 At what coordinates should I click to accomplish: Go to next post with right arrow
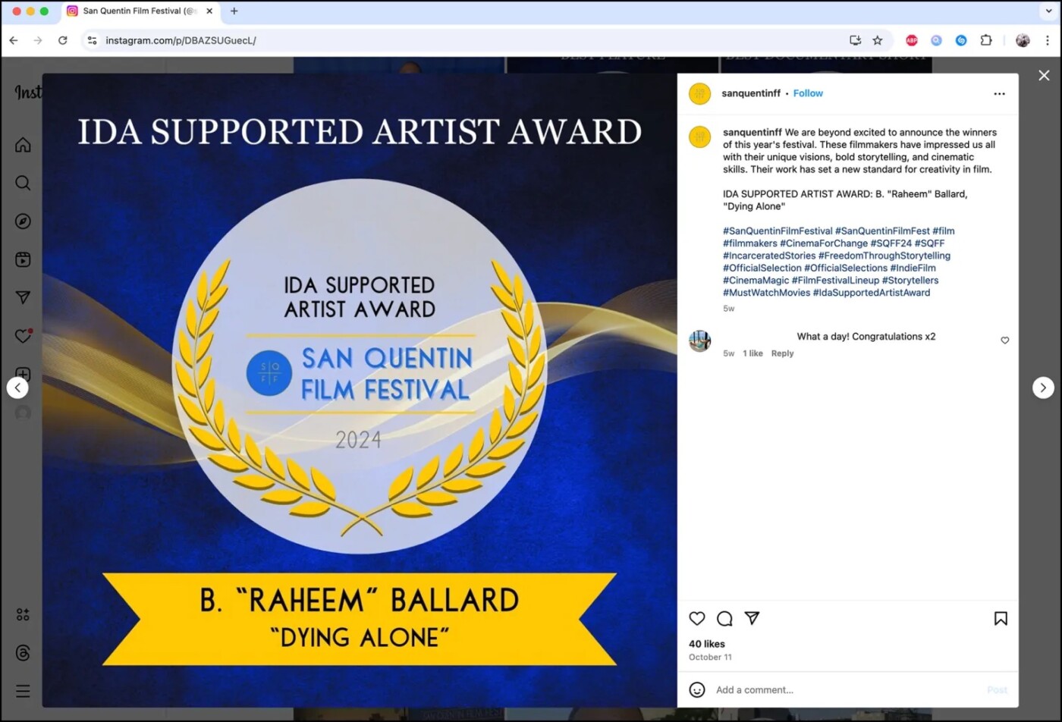pyautogui.click(x=1043, y=388)
